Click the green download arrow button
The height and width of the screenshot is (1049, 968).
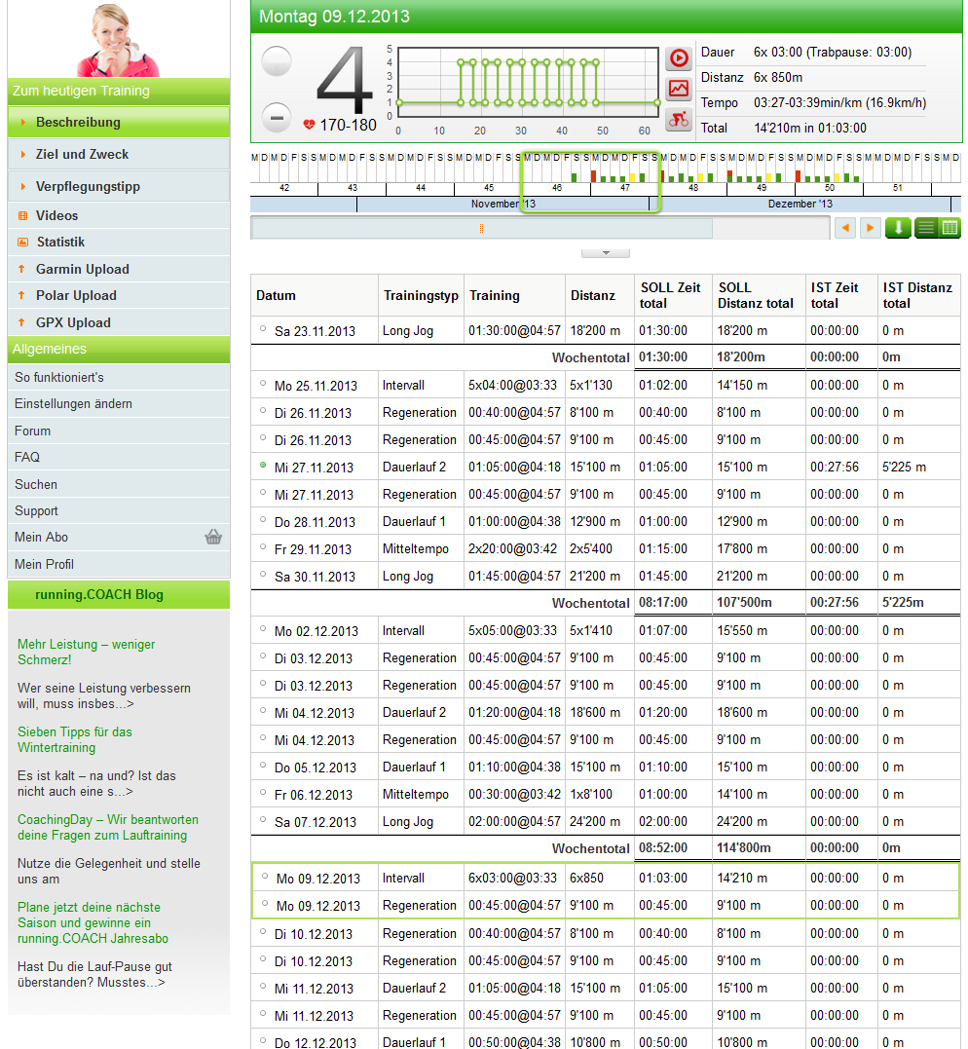(x=897, y=228)
